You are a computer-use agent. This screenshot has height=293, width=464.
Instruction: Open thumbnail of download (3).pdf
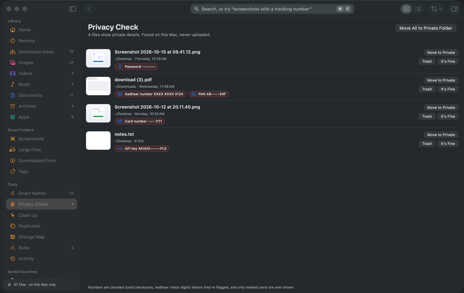(98, 86)
